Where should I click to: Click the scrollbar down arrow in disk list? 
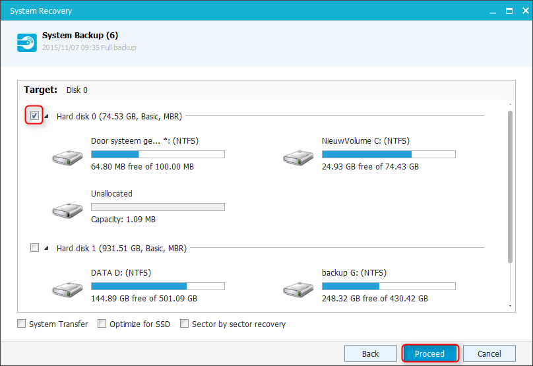(x=510, y=306)
